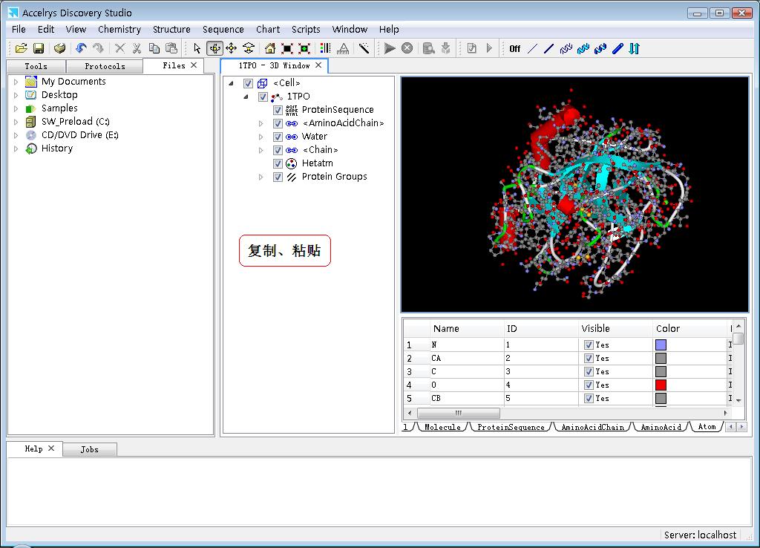Click the Home view icon
This screenshot has height=548, width=760.
tap(269, 48)
